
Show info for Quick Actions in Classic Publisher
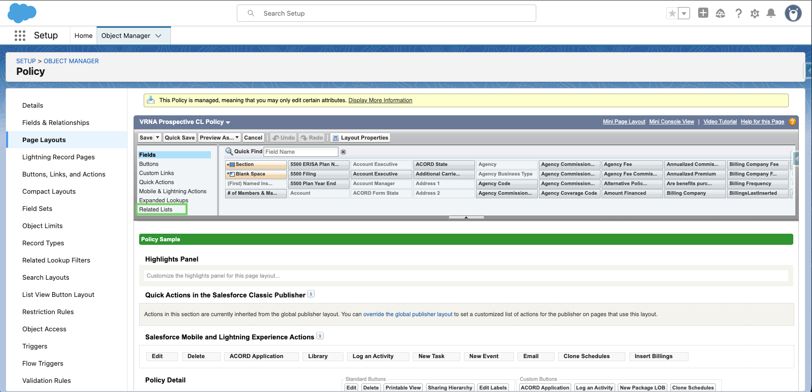pyautogui.click(x=311, y=294)
